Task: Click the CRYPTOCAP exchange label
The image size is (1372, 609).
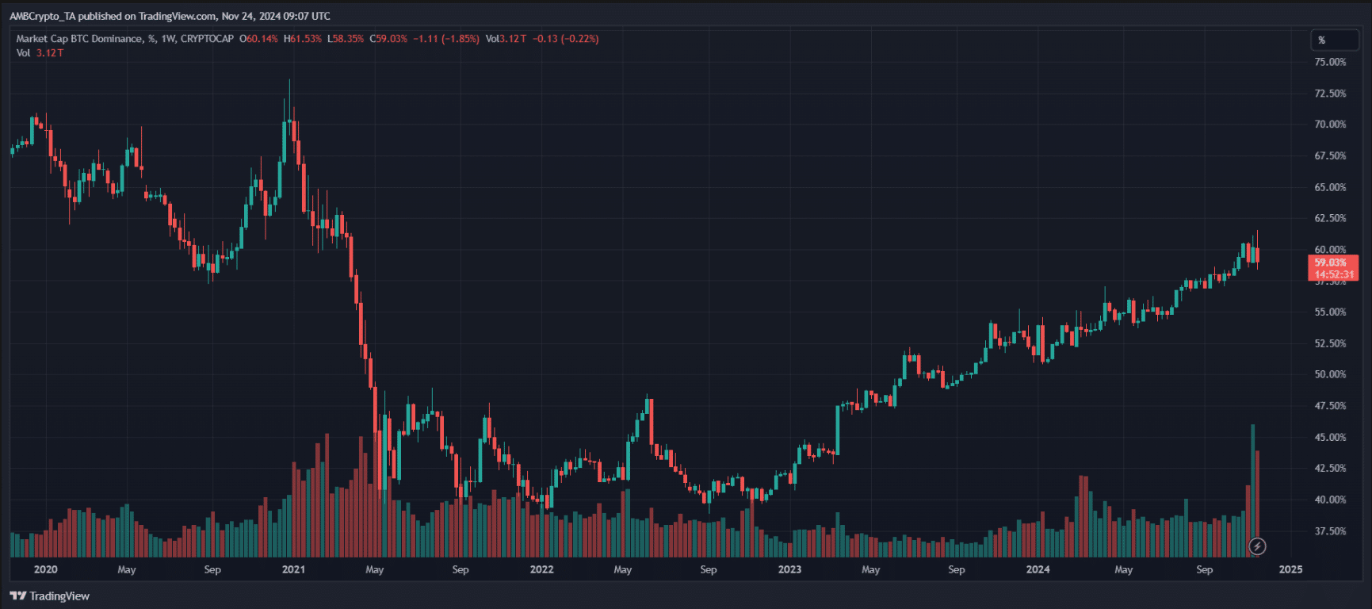Action: point(207,38)
